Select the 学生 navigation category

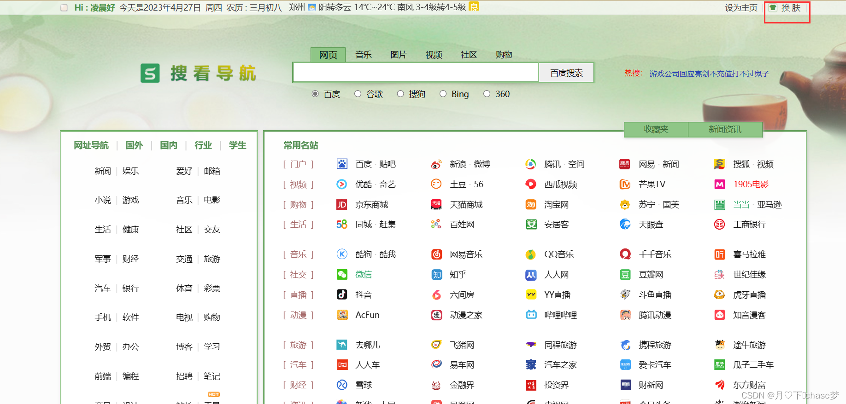[x=237, y=145]
